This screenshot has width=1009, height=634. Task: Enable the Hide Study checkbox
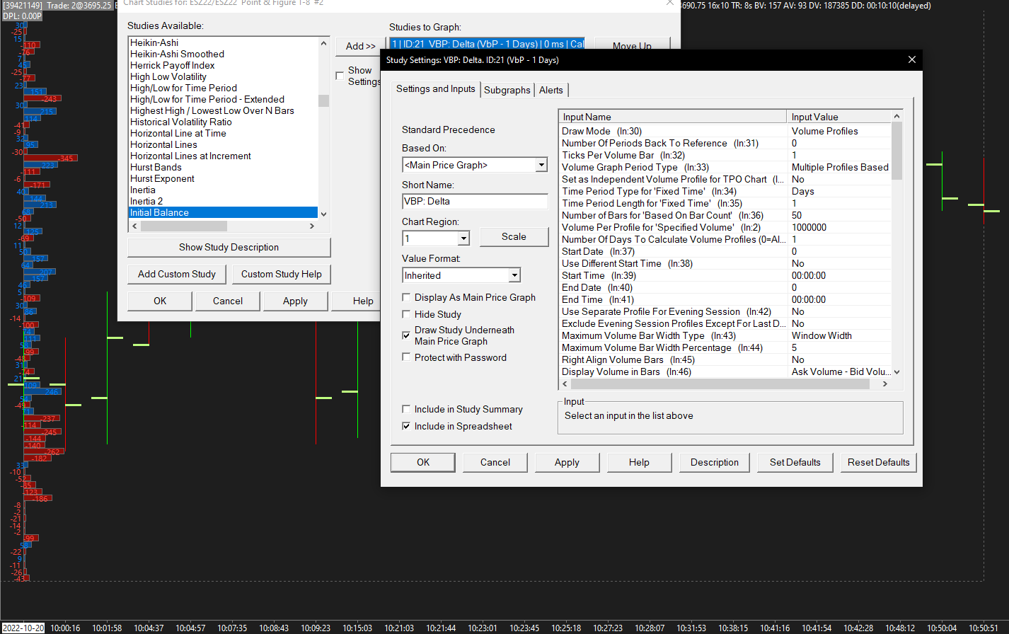[406, 315]
